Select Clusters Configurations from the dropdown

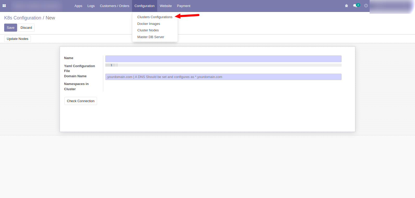click(155, 17)
